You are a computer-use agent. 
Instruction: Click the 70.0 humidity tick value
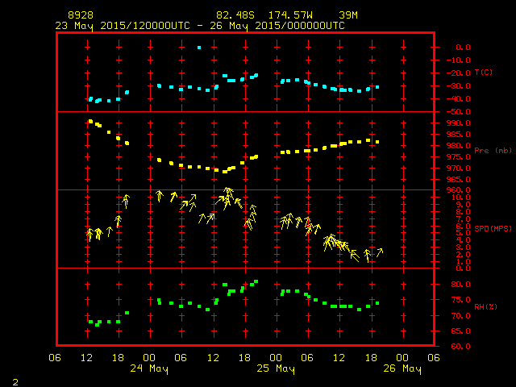tap(461, 316)
